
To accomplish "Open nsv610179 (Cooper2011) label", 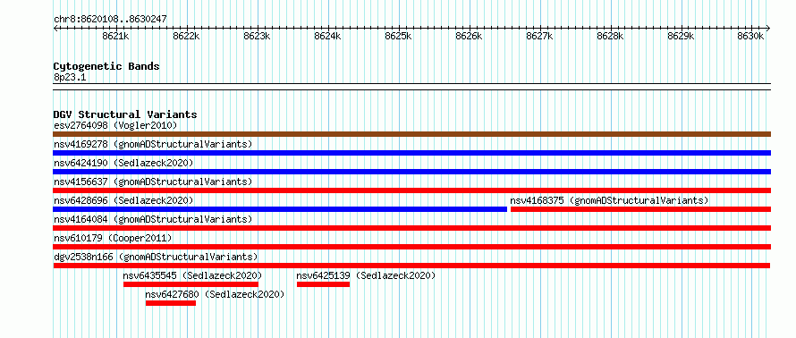I will click(x=113, y=238).
